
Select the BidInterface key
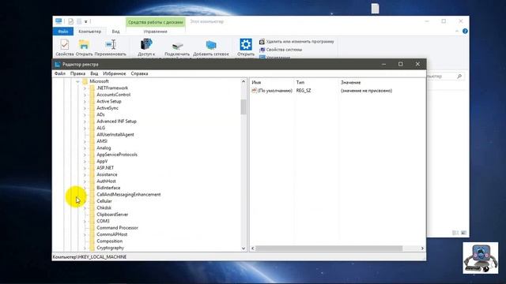(108, 188)
